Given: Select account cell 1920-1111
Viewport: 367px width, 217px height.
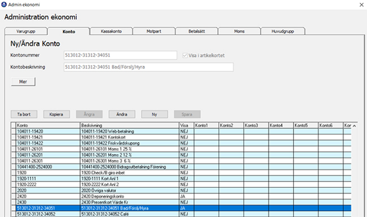Looking at the screenshot, I should click(x=48, y=179).
